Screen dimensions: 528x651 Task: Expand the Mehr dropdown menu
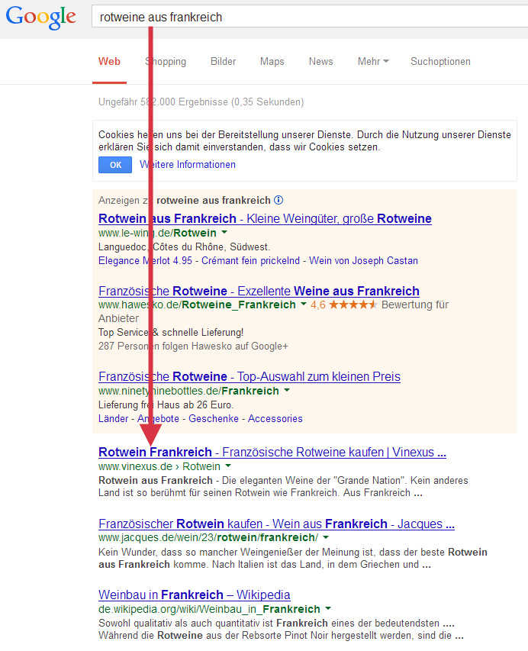[x=373, y=62]
